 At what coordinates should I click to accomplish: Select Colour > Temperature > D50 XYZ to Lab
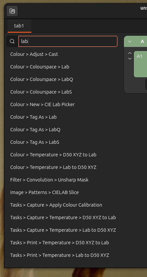coord(53,155)
